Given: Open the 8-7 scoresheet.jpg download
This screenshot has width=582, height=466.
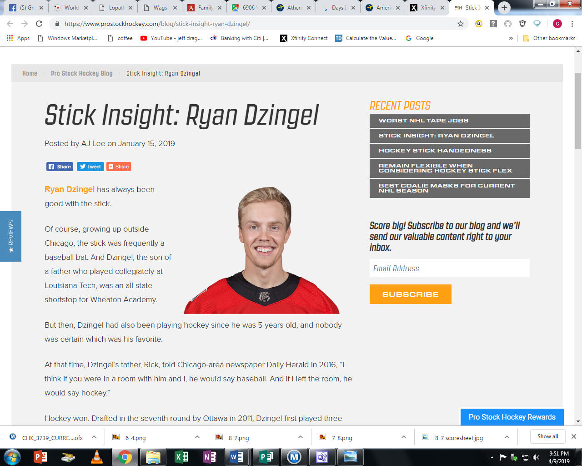Looking at the screenshot, I should coord(459,438).
